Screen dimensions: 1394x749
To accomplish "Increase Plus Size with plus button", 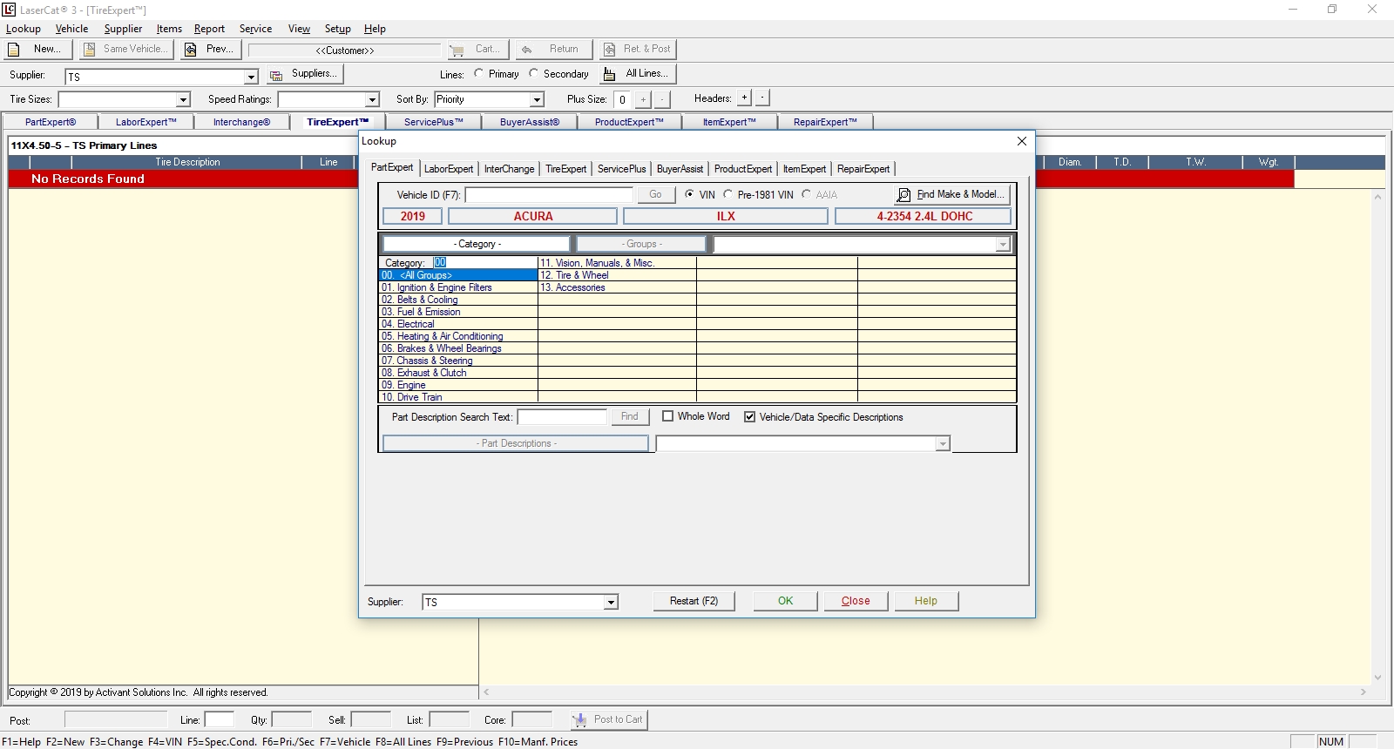I will tap(643, 99).
